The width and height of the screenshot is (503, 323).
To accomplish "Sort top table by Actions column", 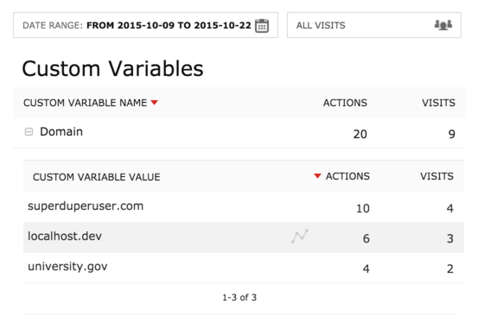I will (345, 103).
